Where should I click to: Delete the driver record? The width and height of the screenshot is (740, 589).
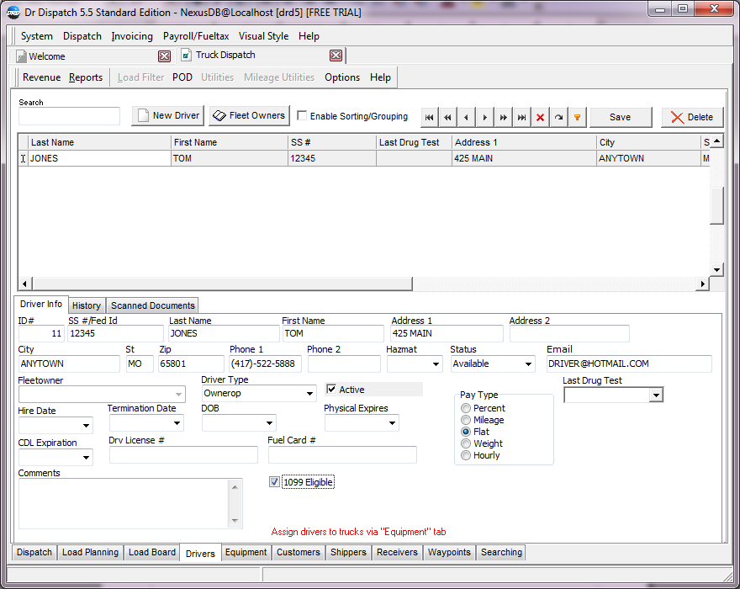coord(692,117)
